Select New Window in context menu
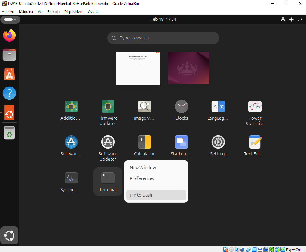The width and height of the screenshot is (306, 252). tap(156, 168)
